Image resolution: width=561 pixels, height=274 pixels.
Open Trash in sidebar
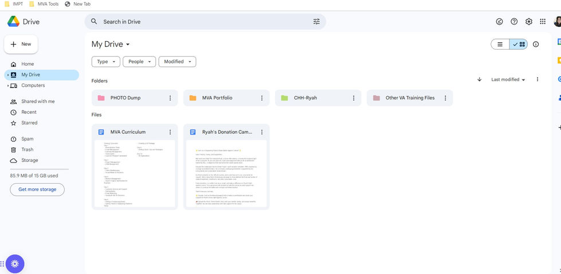(x=41, y=150)
